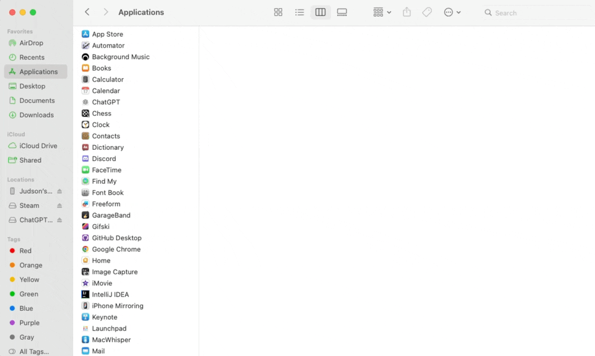Select Applications in the sidebar
595x356 pixels.
click(x=36, y=72)
